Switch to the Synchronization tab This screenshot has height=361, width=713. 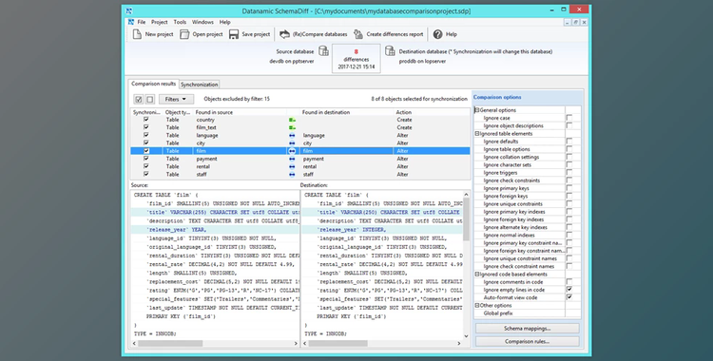(200, 85)
